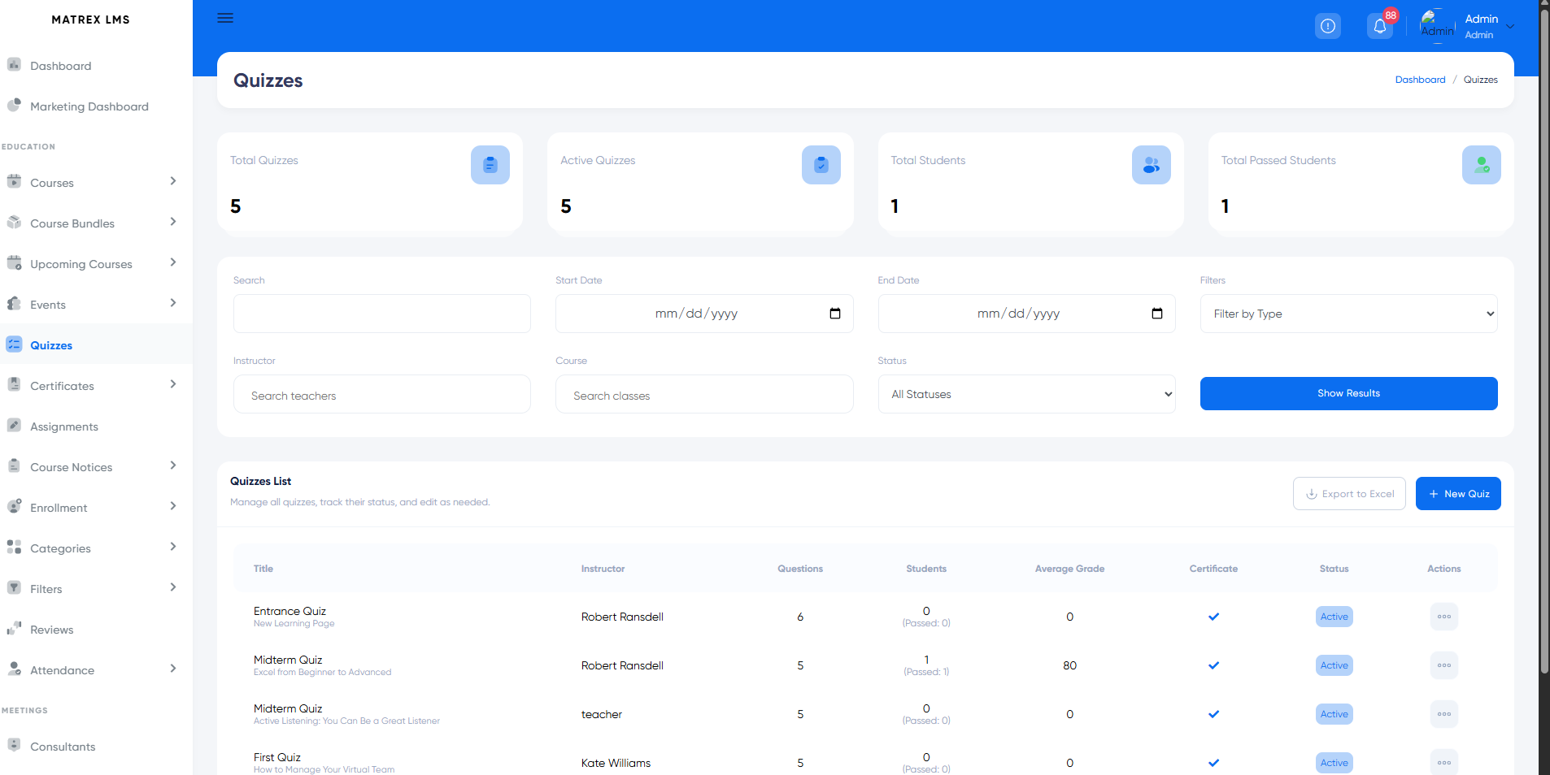Click the Start Date input

tap(704, 314)
